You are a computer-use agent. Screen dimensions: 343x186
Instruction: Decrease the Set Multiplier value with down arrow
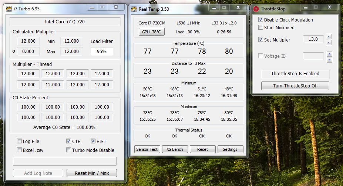coord(329,43)
